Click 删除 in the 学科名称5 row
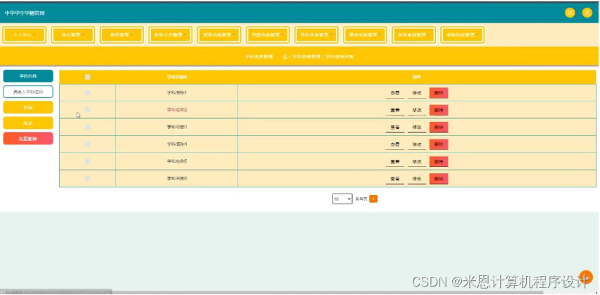 click(439, 162)
